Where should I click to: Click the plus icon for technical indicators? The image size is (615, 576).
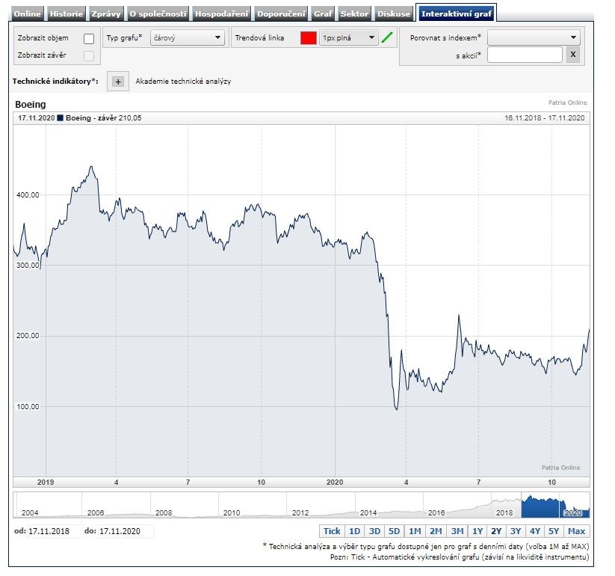coord(118,82)
